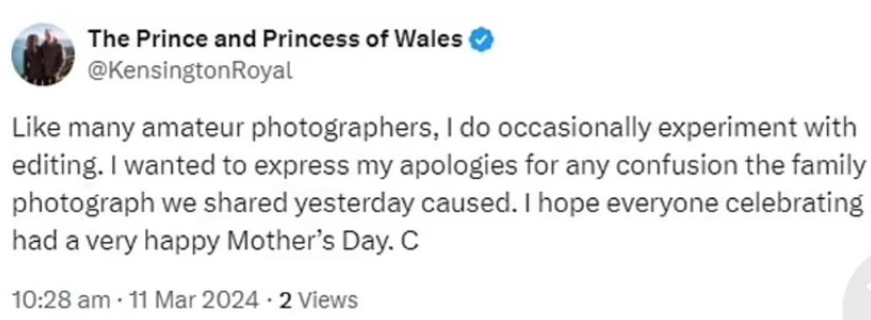
Task: Click the blue verified checkmark badge
Action: pos(482,40)
